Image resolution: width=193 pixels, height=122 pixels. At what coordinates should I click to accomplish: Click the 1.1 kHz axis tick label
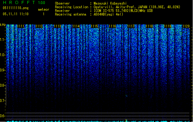(2, 40)
